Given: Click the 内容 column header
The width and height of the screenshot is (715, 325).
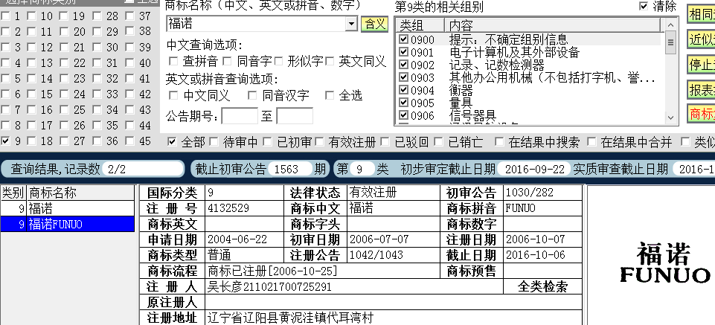Looking at the screenshot, I should click(x=553, y=25).
